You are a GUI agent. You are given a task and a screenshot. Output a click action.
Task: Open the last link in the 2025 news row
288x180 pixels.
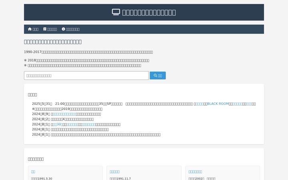[249, 104]
